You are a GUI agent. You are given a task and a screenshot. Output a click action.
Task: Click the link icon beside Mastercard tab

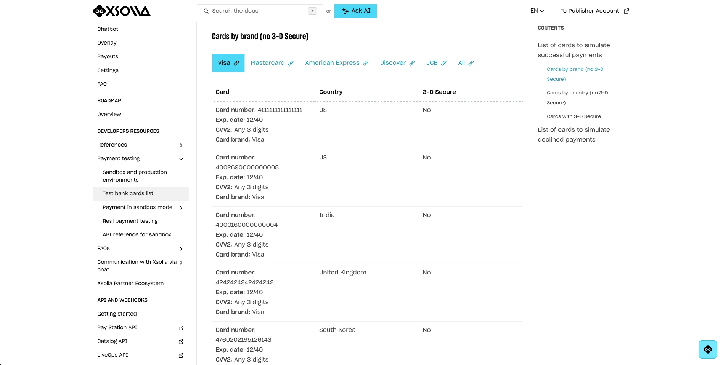(x=291, y=63)
